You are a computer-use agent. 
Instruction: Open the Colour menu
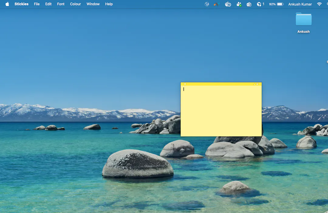point(75,4)
